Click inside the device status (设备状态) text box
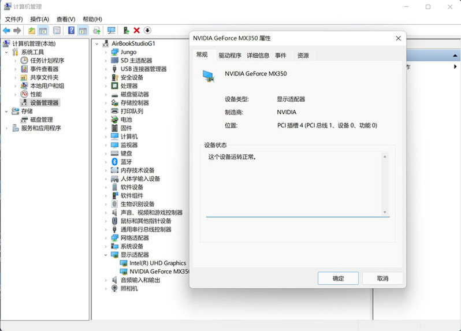The height and width of the screenshot is (331, 461). click(x=294, y=184)
